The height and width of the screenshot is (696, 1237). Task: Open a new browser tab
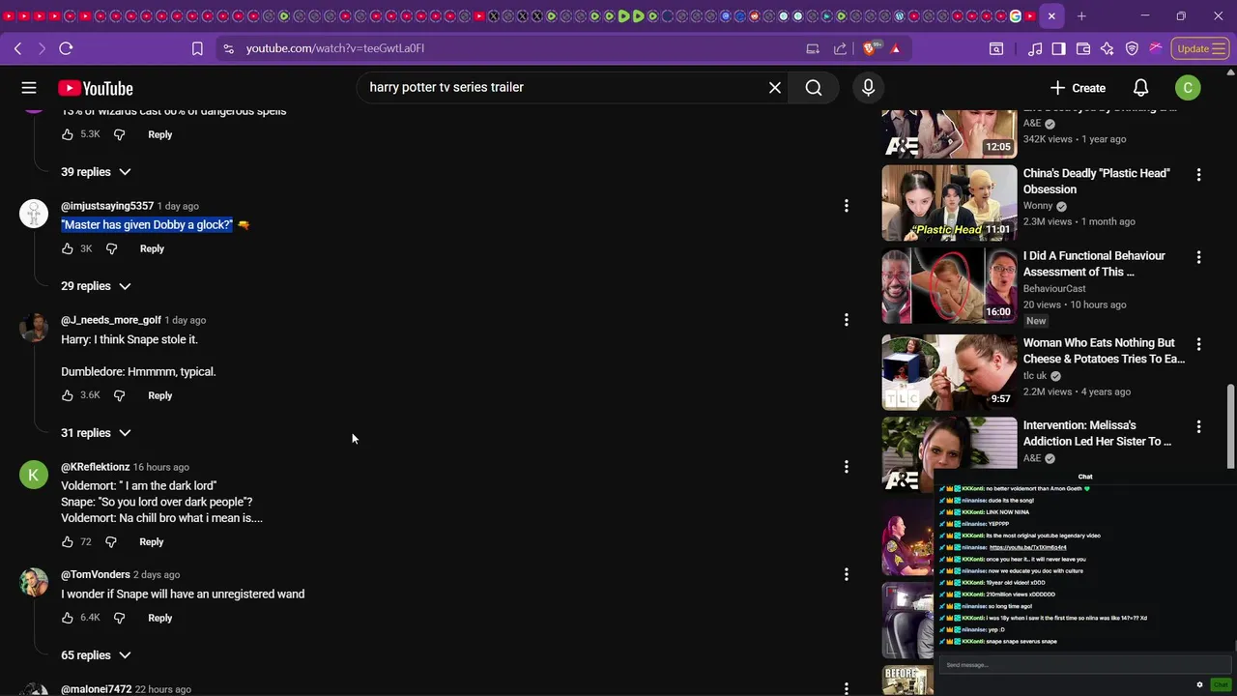[1081, 15]
